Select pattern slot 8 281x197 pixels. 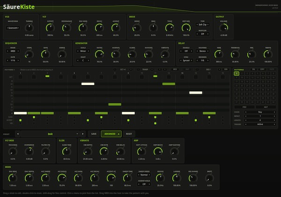274,73
